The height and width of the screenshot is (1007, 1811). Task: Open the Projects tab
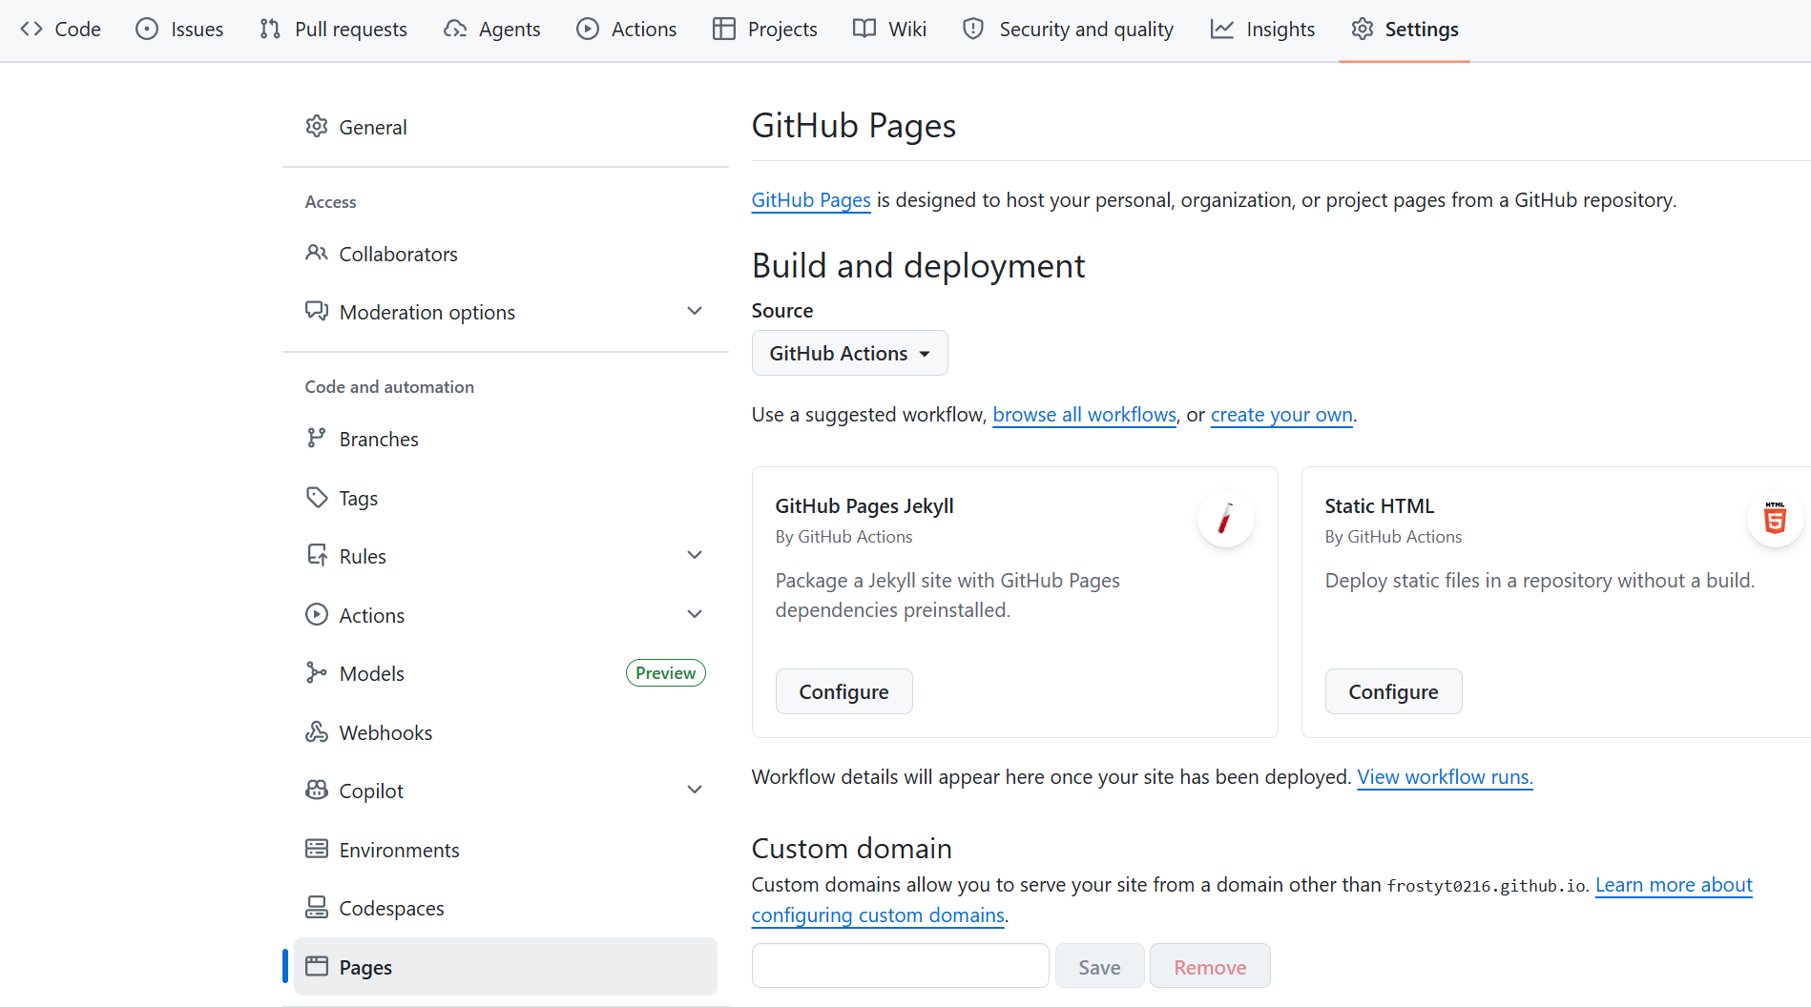coord(765,30)
